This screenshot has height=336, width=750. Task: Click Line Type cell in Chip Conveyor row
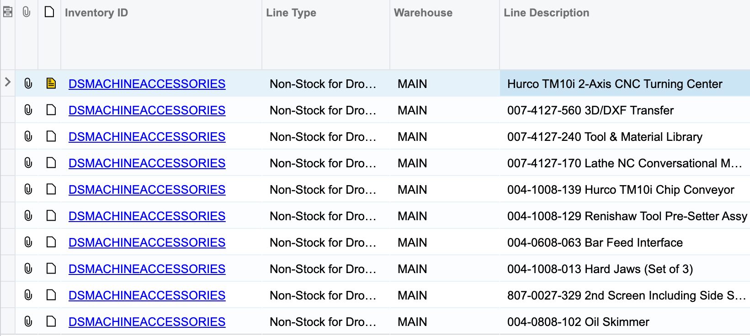[326, 189]
